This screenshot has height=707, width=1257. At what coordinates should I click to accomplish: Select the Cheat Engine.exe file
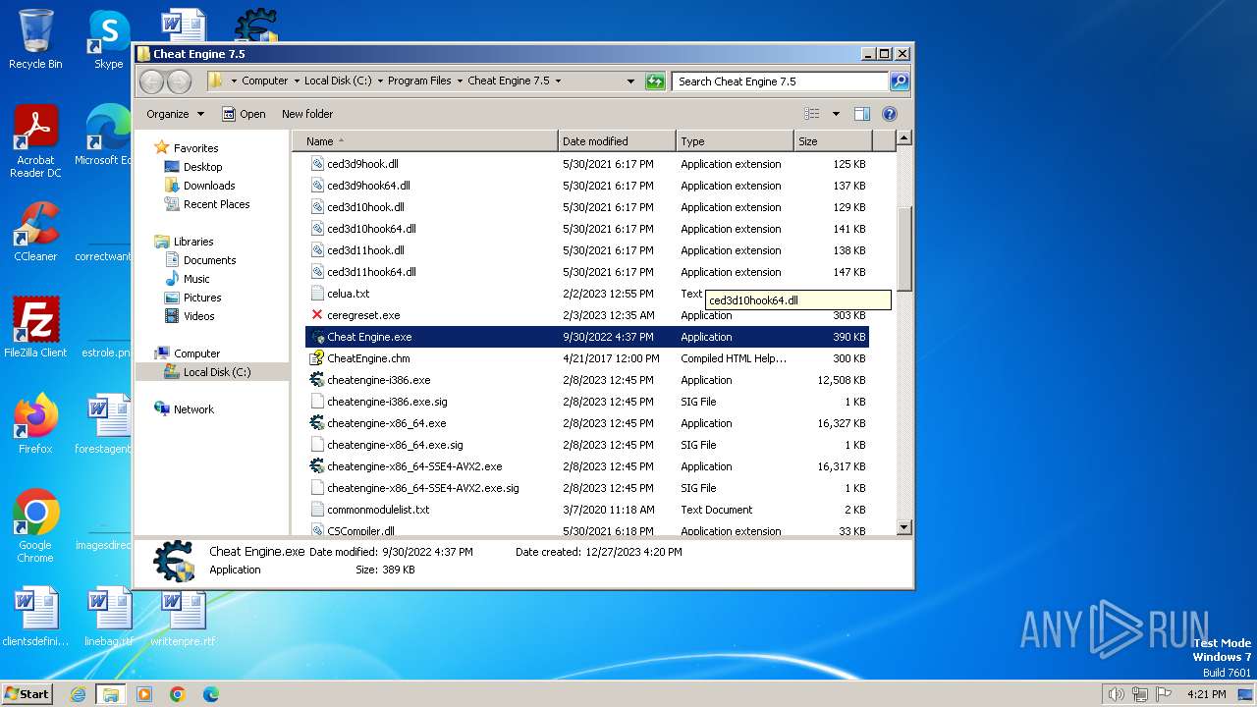click(587, 337)
